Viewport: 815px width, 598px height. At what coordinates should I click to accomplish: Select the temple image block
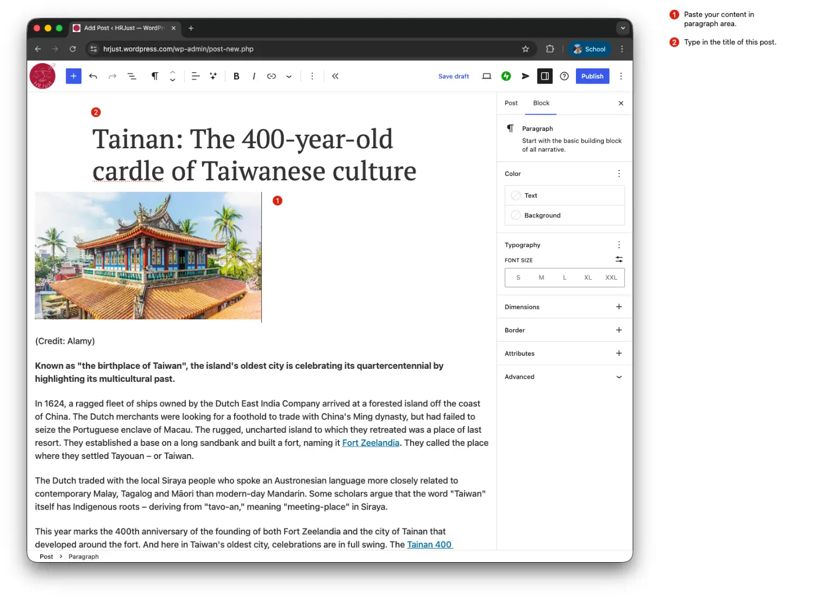tap(148, 255)
